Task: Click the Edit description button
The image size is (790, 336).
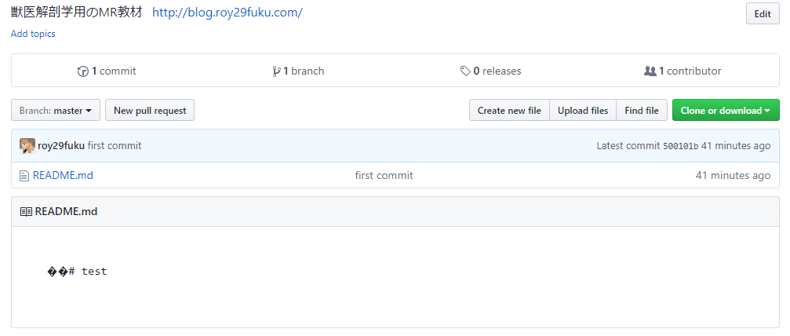Action: coord(763,13)
